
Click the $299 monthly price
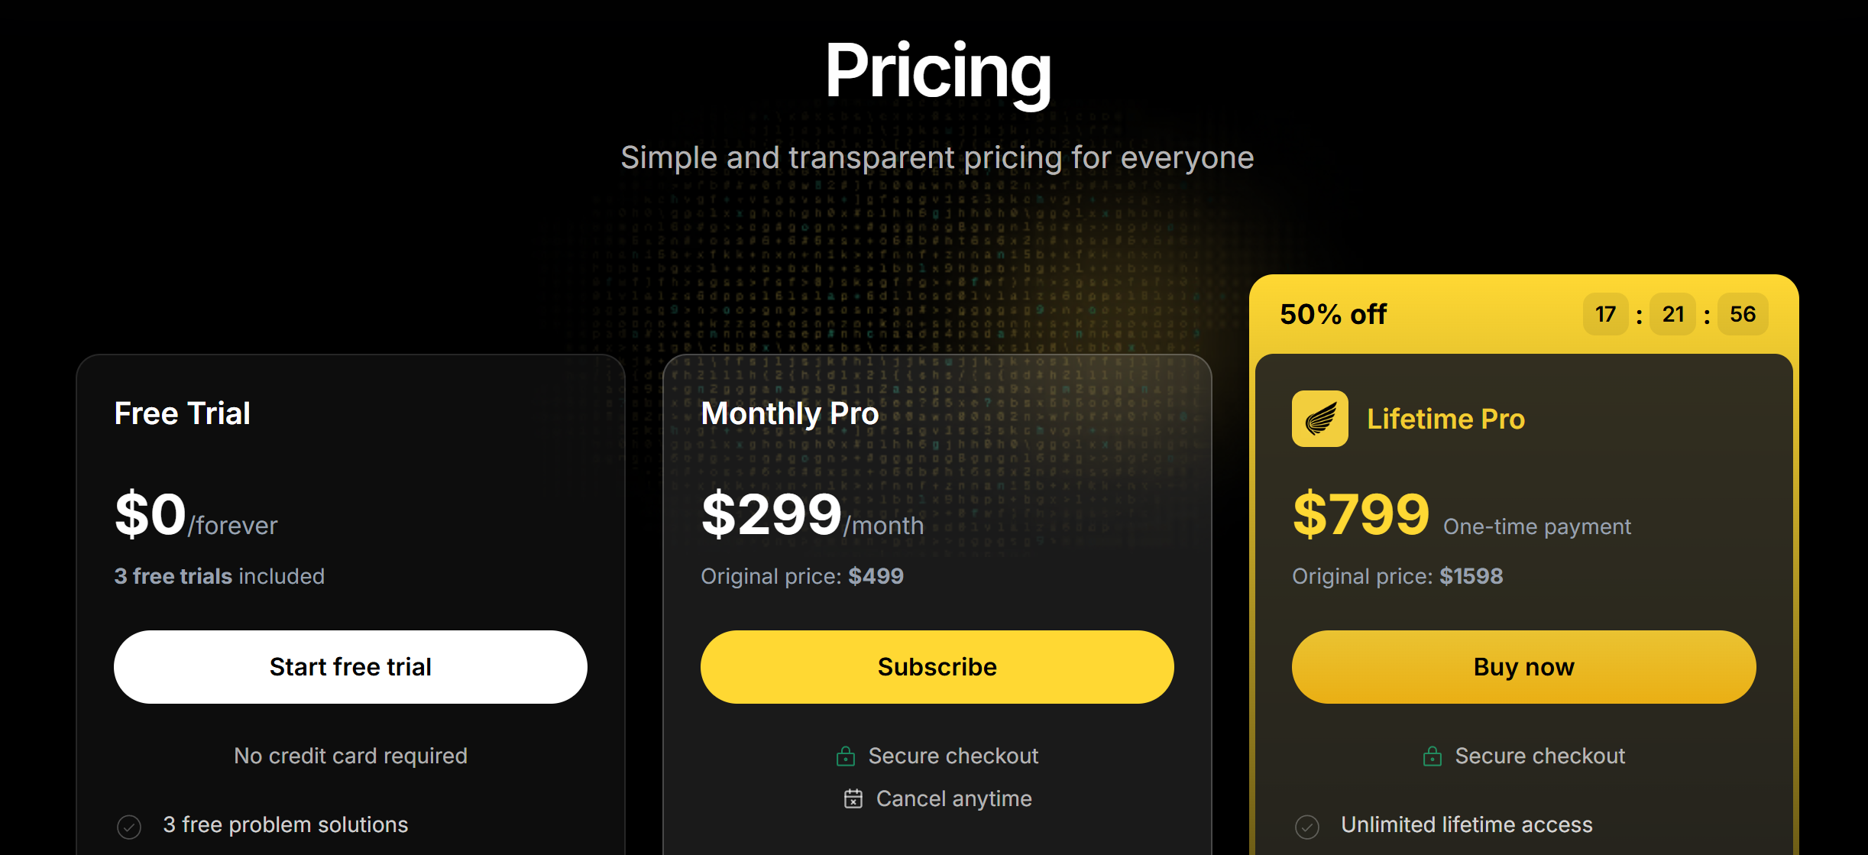pyautogui.click(x=771, y=514)
